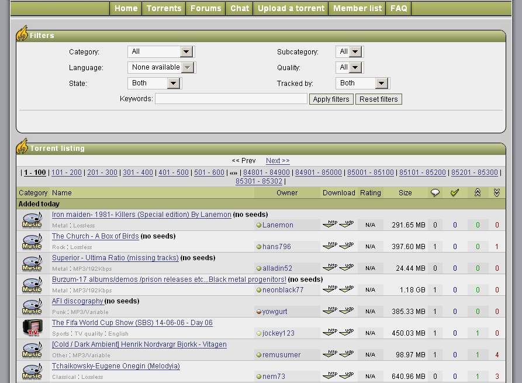Open the State dropdown set to Both
The image size is (522, 383).
(x=155, y=83)
